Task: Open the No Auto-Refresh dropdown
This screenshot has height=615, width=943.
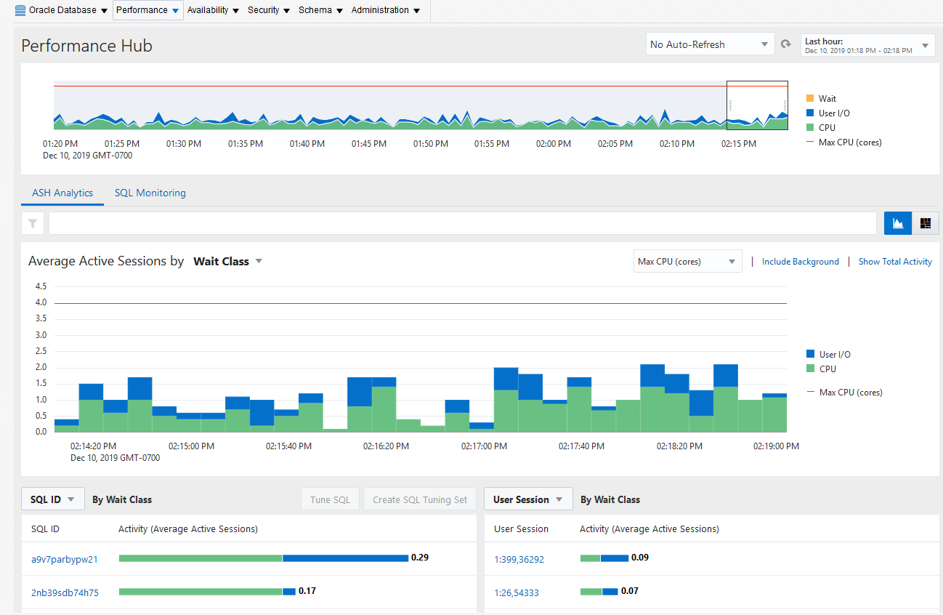Action: pyautogui.click(x=710, y=44)
